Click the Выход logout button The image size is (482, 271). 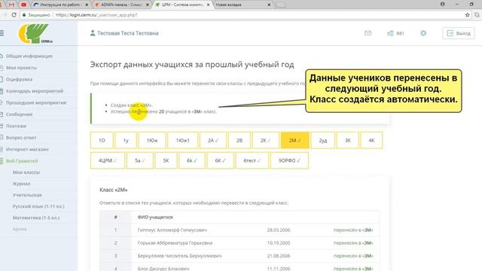click(x=459, y=33)
